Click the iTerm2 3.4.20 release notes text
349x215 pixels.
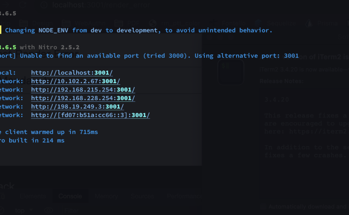pos(305,122)
